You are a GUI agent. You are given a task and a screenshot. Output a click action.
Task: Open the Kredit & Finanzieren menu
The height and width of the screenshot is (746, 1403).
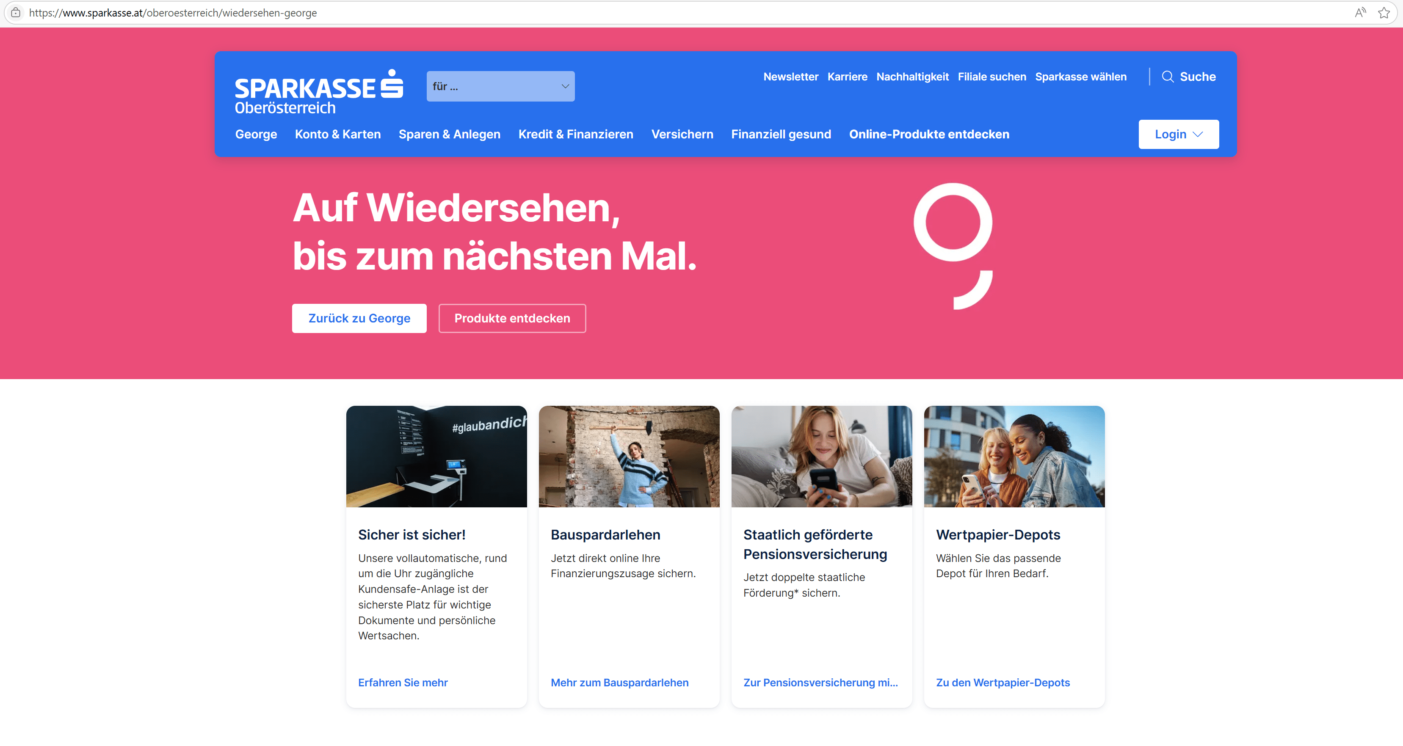tap(576, 135)
